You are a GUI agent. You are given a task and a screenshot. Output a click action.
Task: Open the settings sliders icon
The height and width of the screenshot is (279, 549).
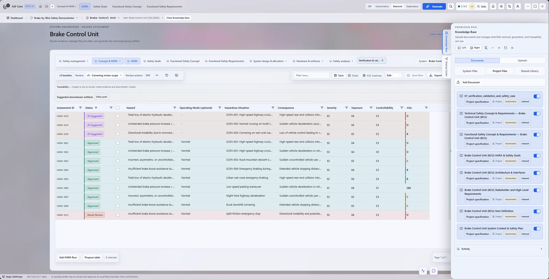click(x=510, y=6)
